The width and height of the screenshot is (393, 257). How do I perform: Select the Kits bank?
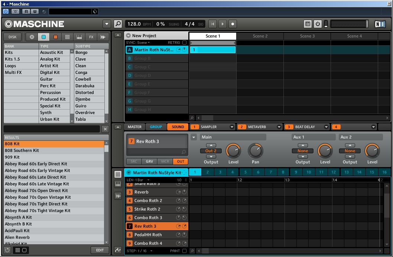click(x=21, y=52)
